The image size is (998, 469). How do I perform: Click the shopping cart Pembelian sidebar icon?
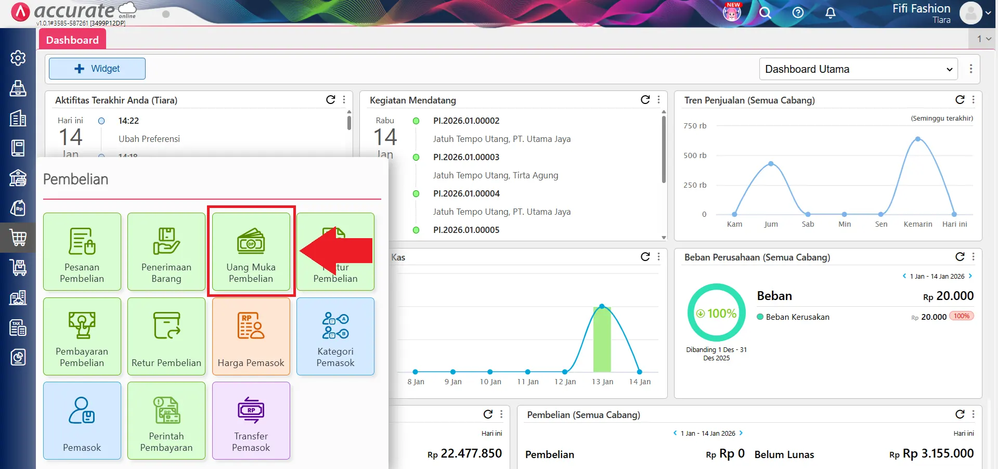tap(18, 238)
